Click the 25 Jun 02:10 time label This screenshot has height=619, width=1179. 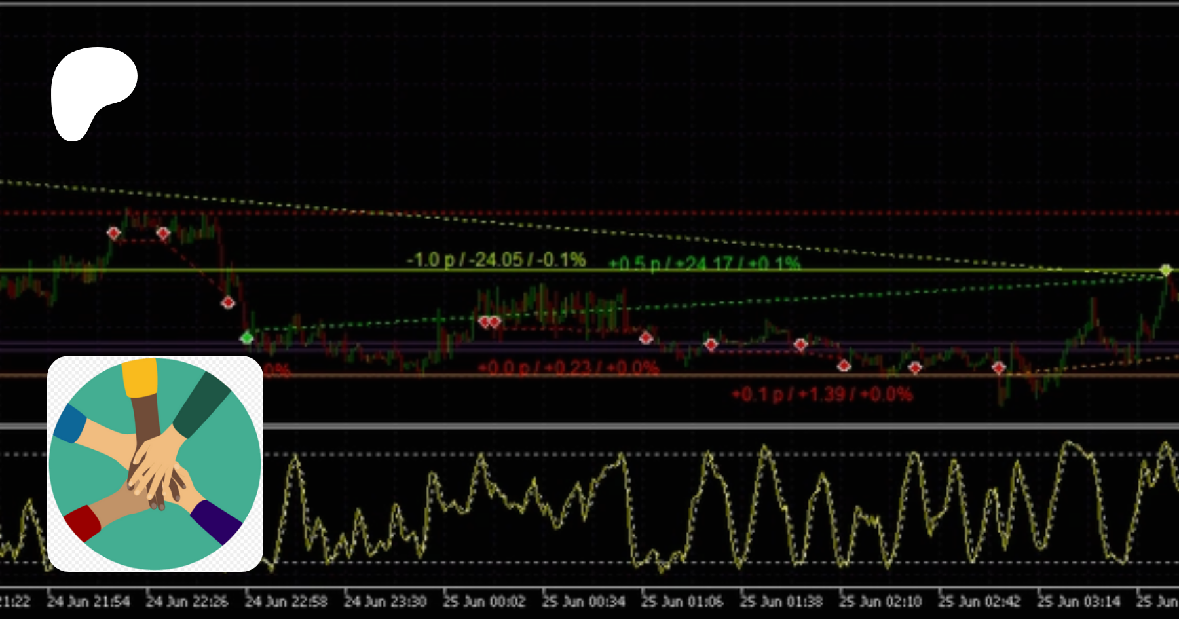click(x=880, y=601)
